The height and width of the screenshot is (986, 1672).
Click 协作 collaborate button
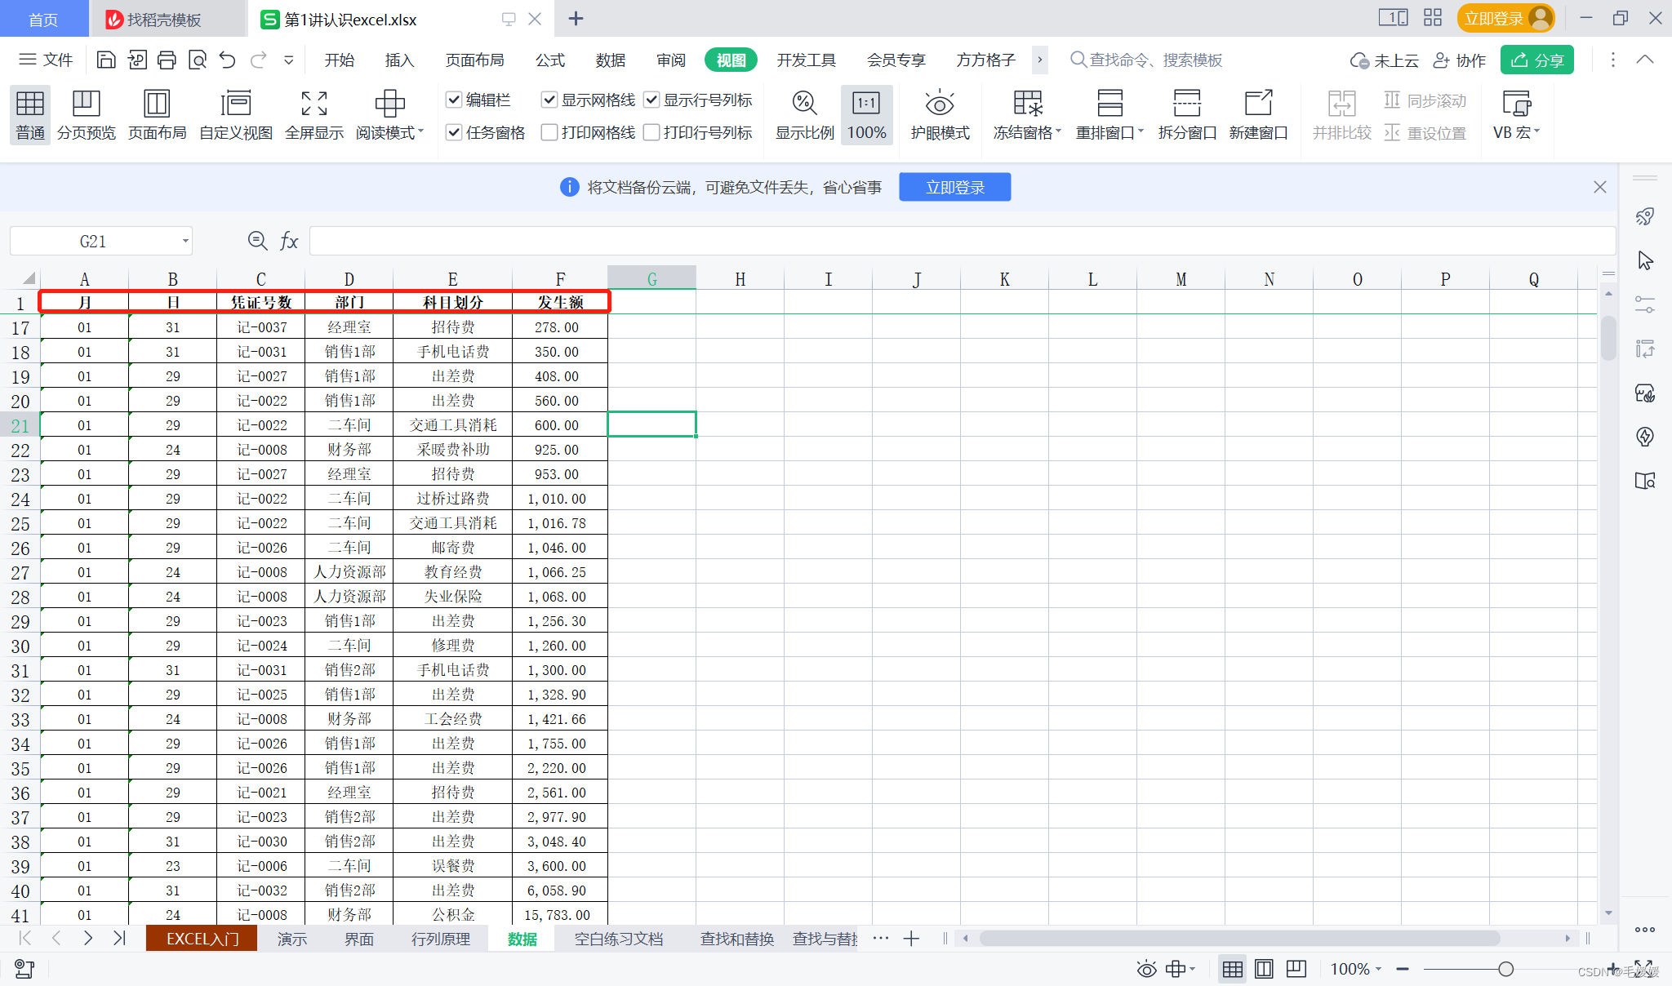(x=1460, y=60)
